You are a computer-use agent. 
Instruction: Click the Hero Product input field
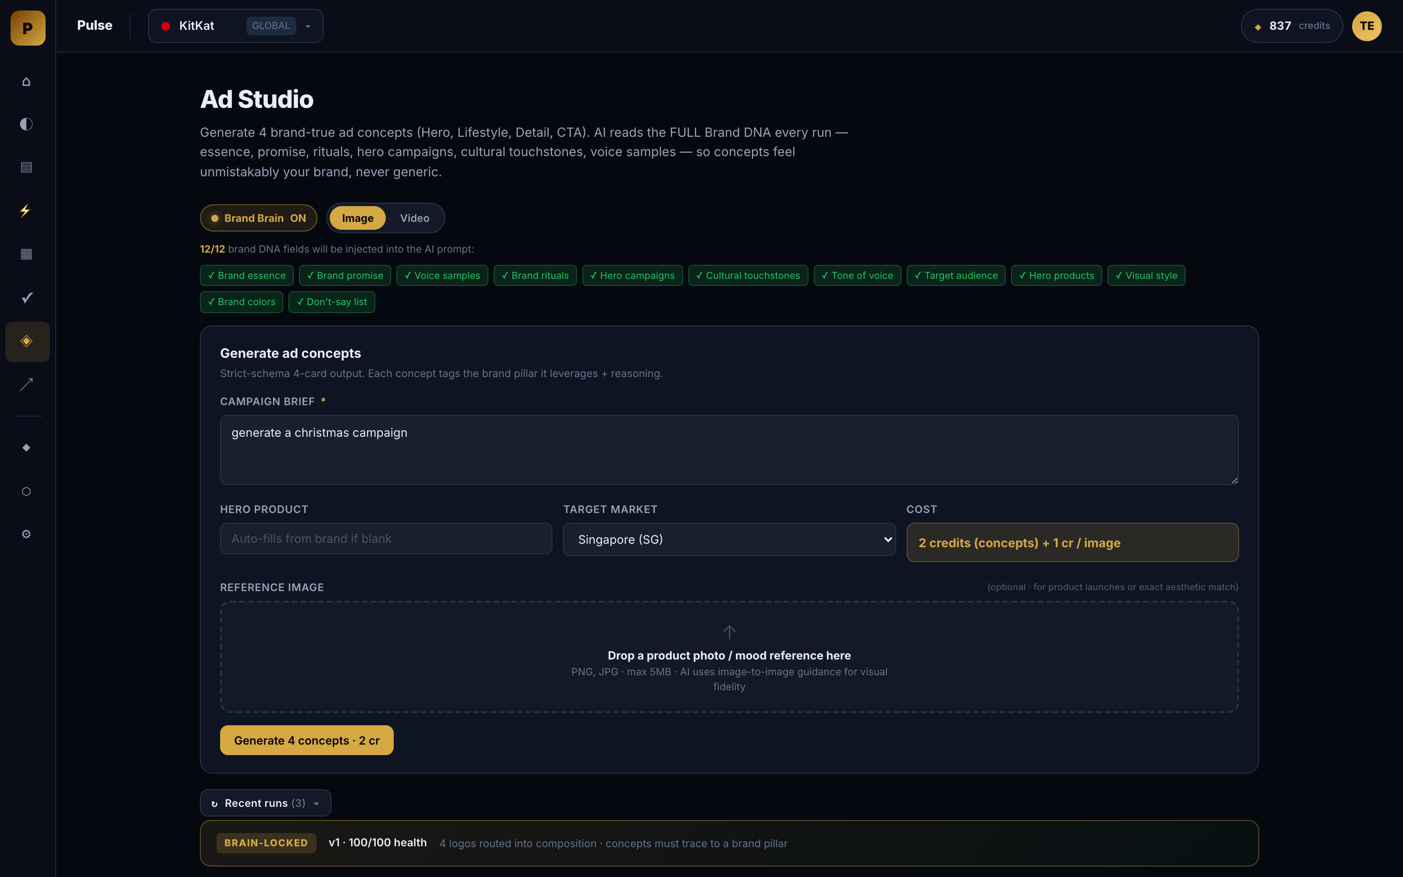point(386,539)
